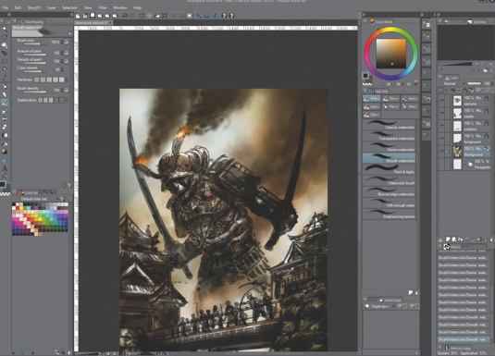Viewport: 495px width, 356px height.
Task: Adjust layer opacity stepper at 100
Action: click(492, 83)
